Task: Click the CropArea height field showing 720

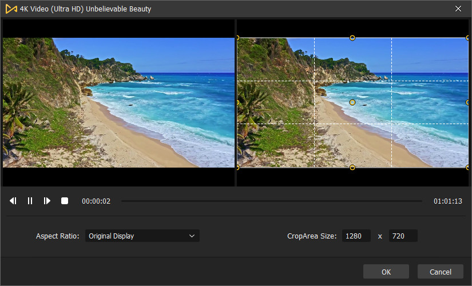Action: pos(403,236)
